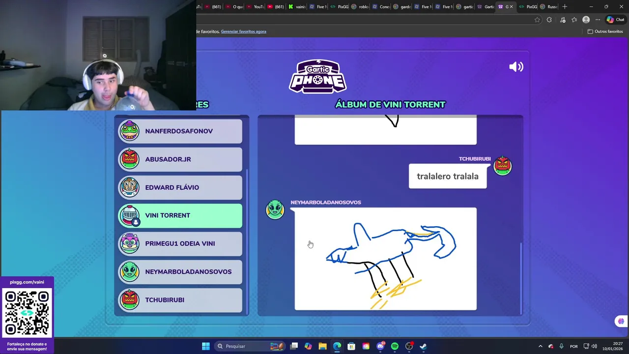Select the highlighted VINI TORRENT row
Image resolution: width=629 pixels, height=354 pixels.
180,215
